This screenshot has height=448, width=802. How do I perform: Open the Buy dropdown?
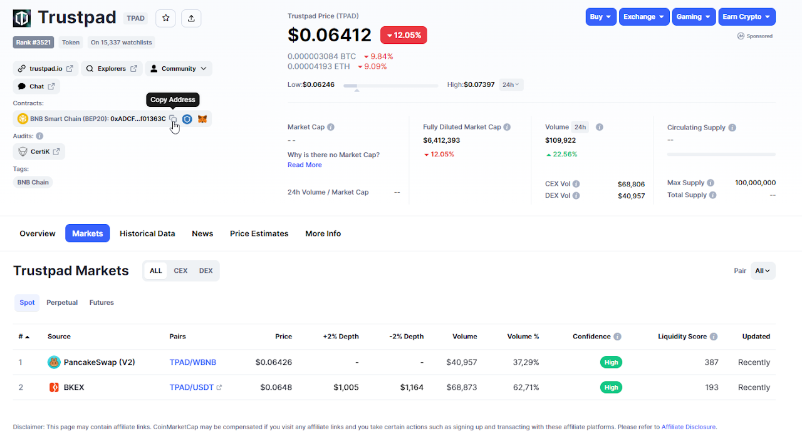coord(601,17)
